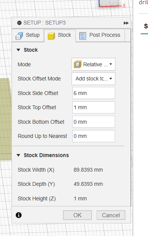148x236 pixels.
Task: Collapse dialog with the round minus icon
Action: click(19, 23)
